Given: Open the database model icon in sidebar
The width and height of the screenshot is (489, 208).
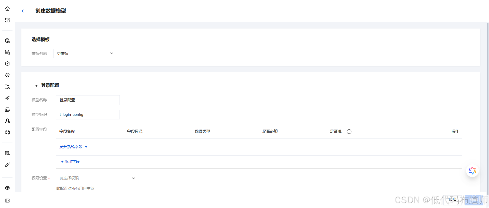Looking at the screenshot, I should tap(7, 41).
